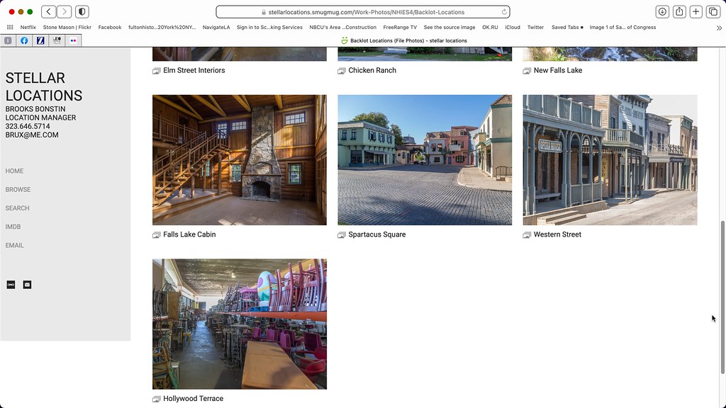Image resolution: width=726 pixels, height=408 pixels.
Task: Open the tab overview icon at top right
Action: click(x=713, y=11)
